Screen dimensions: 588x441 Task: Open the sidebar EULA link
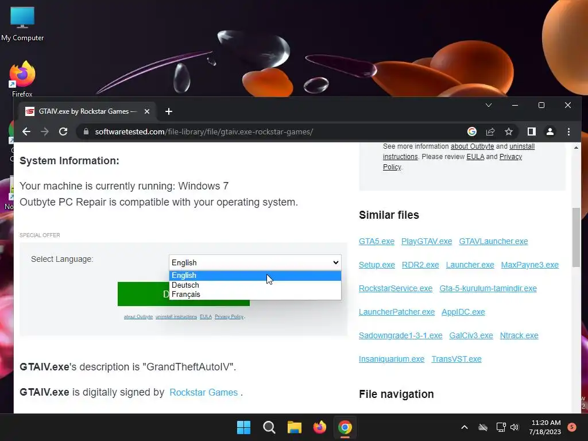pyautogui.click(x=475, y=156)
